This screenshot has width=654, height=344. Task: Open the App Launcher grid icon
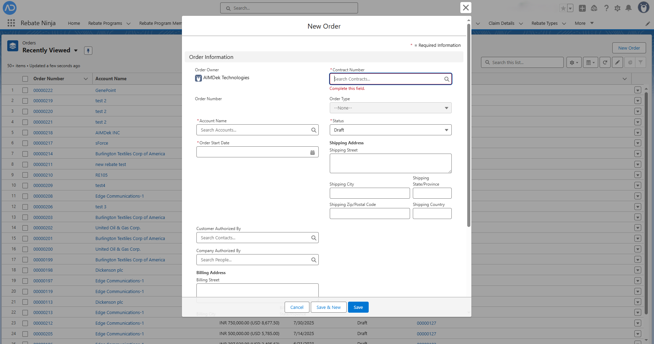tap(11, 23)
